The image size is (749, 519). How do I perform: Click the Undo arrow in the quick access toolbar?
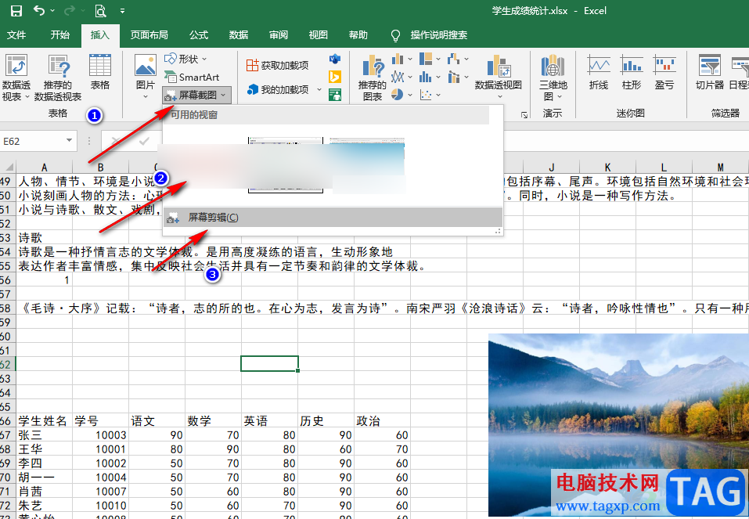coord(39,10)
